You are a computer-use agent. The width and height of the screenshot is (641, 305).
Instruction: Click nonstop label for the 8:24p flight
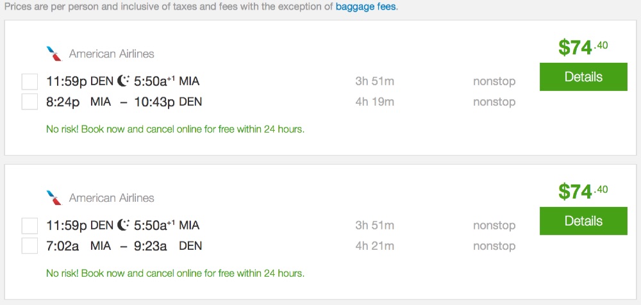[494, 102]
